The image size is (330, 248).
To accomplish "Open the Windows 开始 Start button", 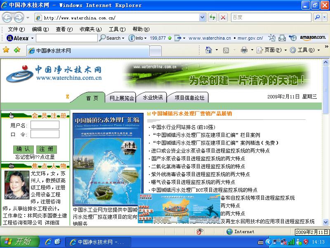I will tap(19, 241).
